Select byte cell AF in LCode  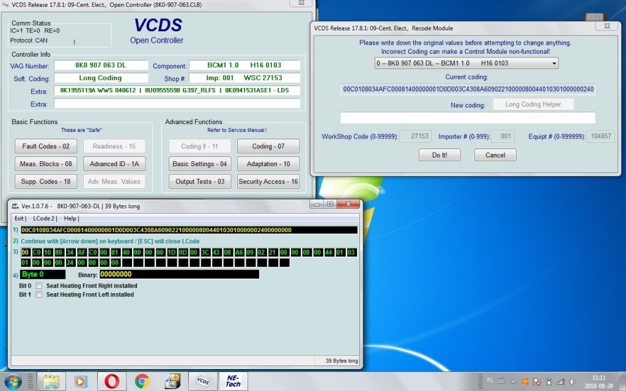pos(81,252)
